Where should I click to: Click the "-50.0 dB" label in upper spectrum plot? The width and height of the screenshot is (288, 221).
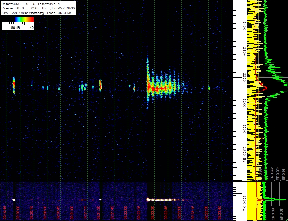(278, 174)
